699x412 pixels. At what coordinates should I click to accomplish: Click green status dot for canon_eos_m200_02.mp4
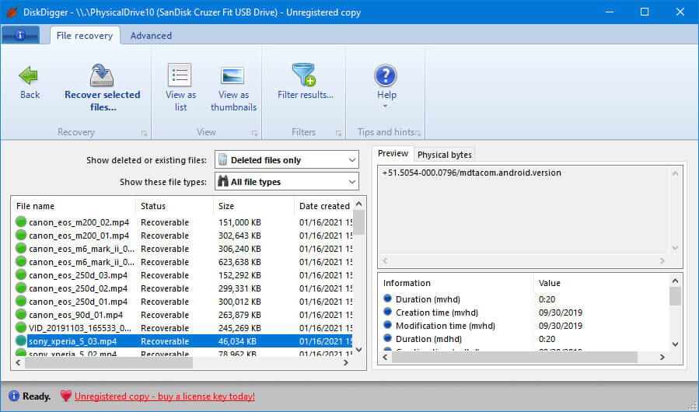tap(20, 222)
